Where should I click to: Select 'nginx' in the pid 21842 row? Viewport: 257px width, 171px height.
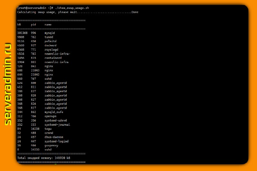point(49,75)
